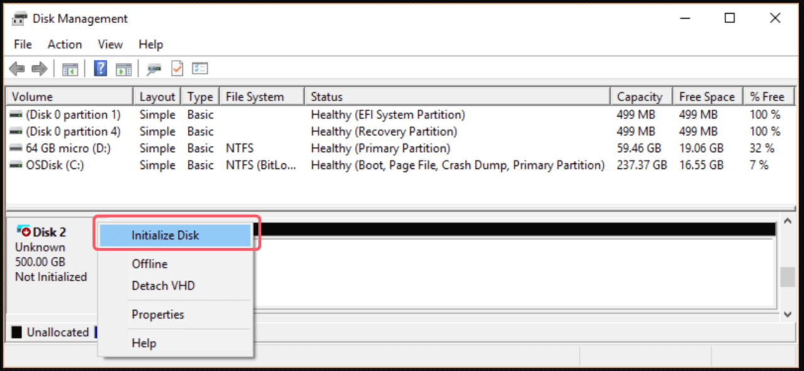The width and height of the screenshot is (804, 371).
Task: Open the Action menu
Action: pyautogui.click(x=64, y=44)
